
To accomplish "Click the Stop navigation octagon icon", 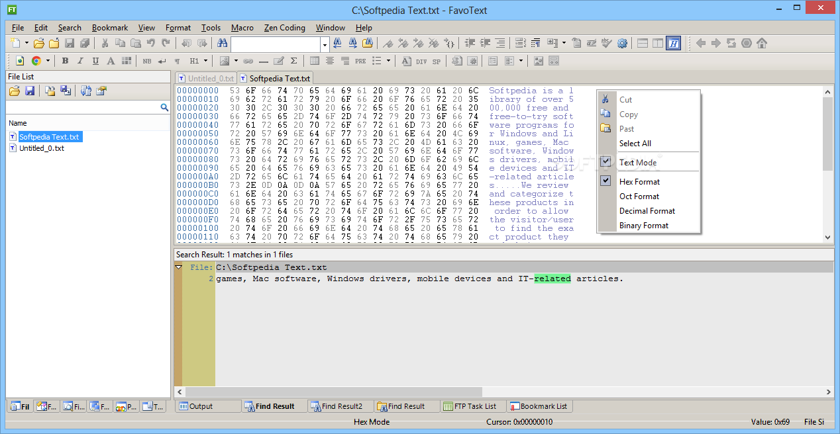I will pyautogui.click(x=747, y=43).
